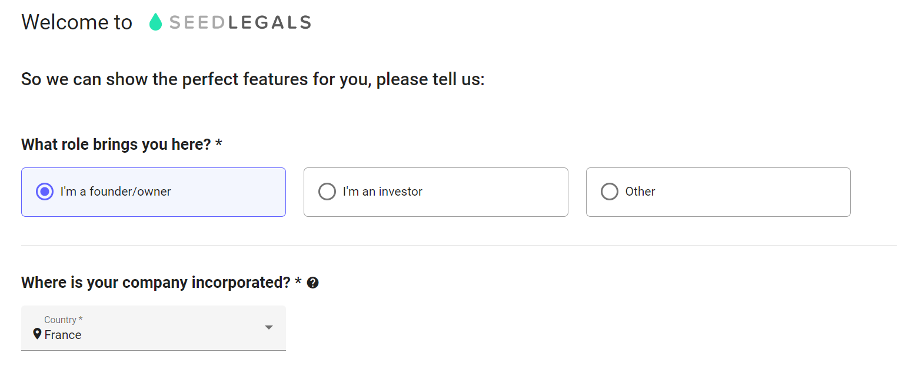The width and height of the screenshot is (905, 366).
Task: Click the "Welcome to" heading text
Action: (76, 22)
